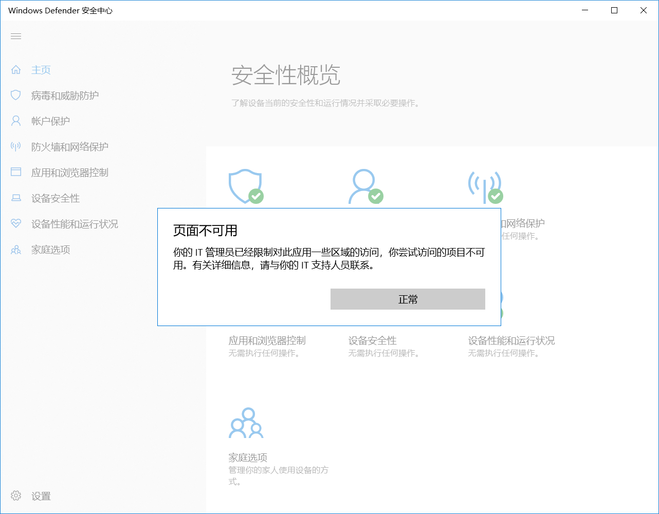Open 设置 at the sidebar bottom
Screen dimensions: 659x514
tap(41, 496)
